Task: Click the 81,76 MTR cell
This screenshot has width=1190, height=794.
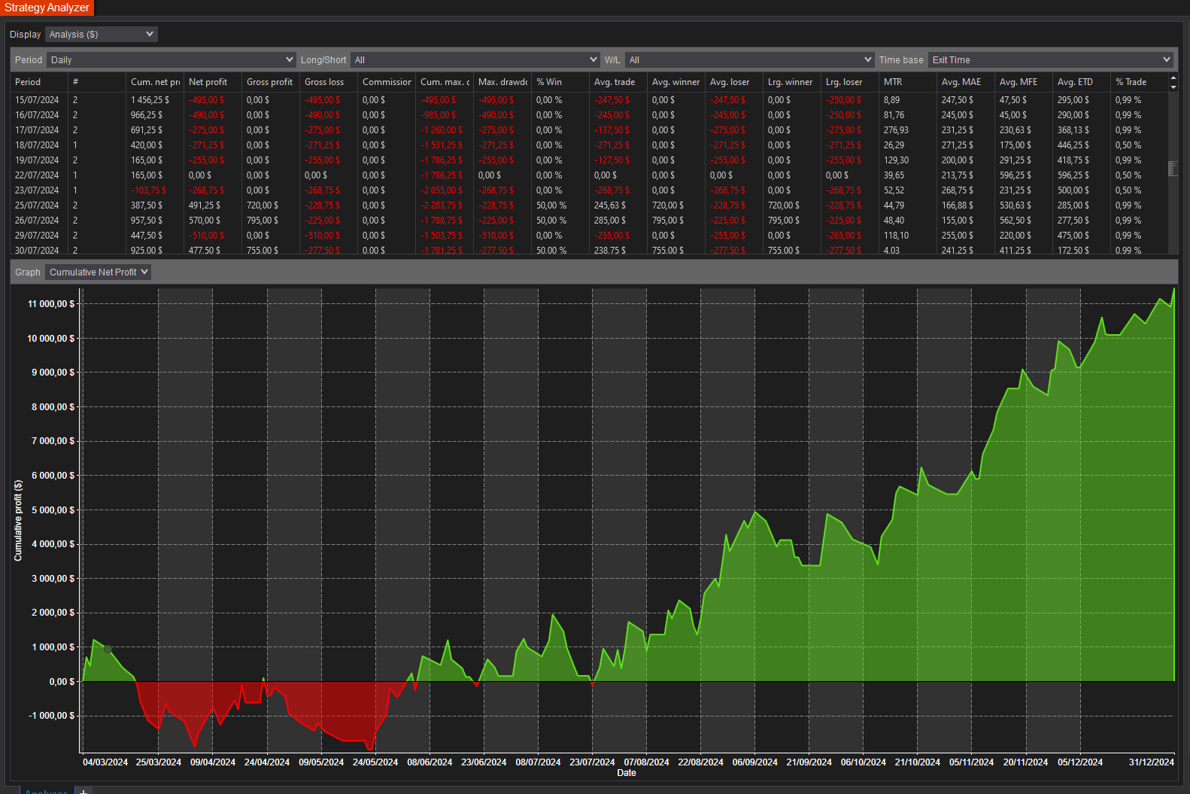Action: (894, 115)
